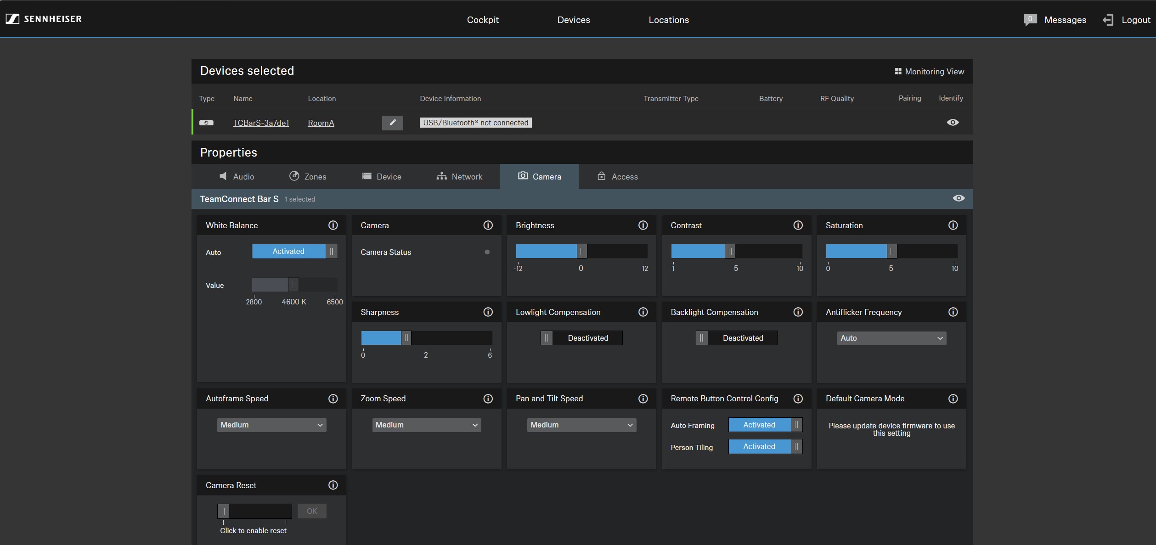
Task: Open Saturation info icon
Action: (953, 225)
